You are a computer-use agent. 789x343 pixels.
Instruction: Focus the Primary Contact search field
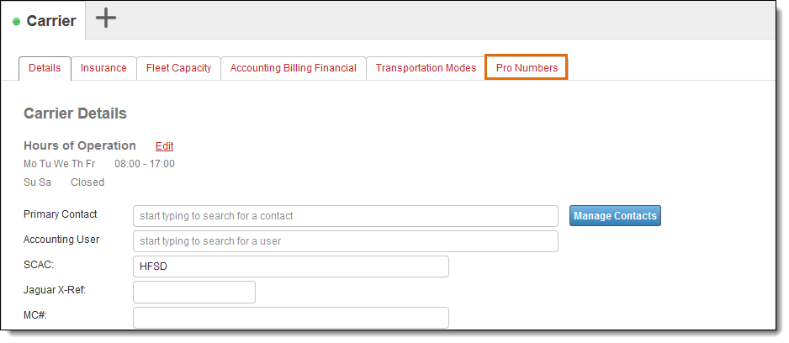point(346,216)
